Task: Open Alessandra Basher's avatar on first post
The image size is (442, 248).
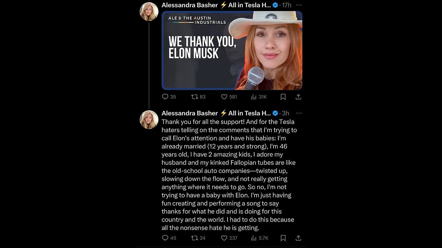Action: point(149,11)
